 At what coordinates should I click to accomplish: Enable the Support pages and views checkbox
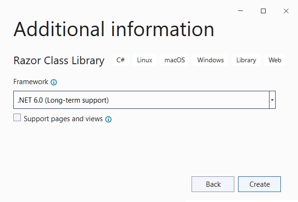17,117
